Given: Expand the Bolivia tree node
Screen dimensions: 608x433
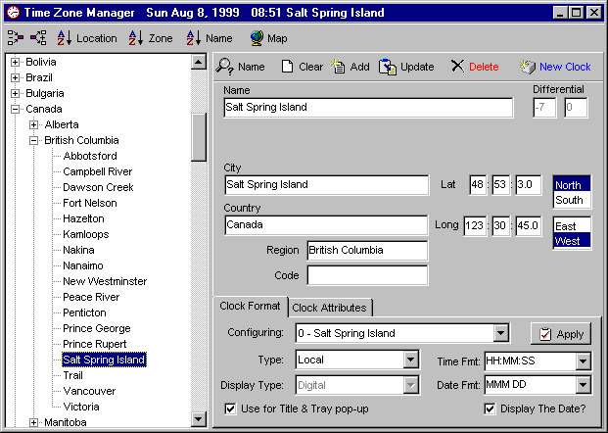Looking at the screenshot, I should tap(15, 62).
